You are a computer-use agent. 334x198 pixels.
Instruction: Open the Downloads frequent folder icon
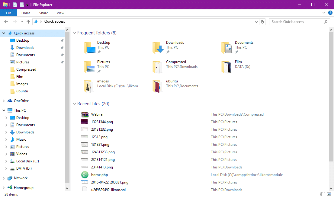tap(158, 47)
